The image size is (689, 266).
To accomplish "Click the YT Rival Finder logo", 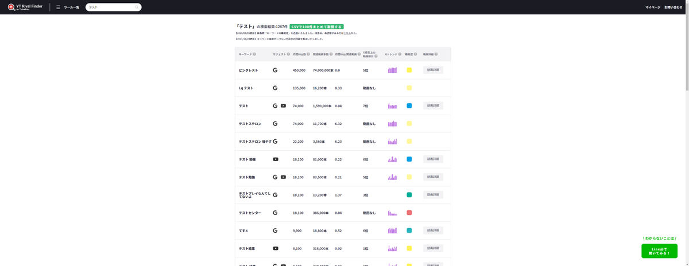I will 25,7.
